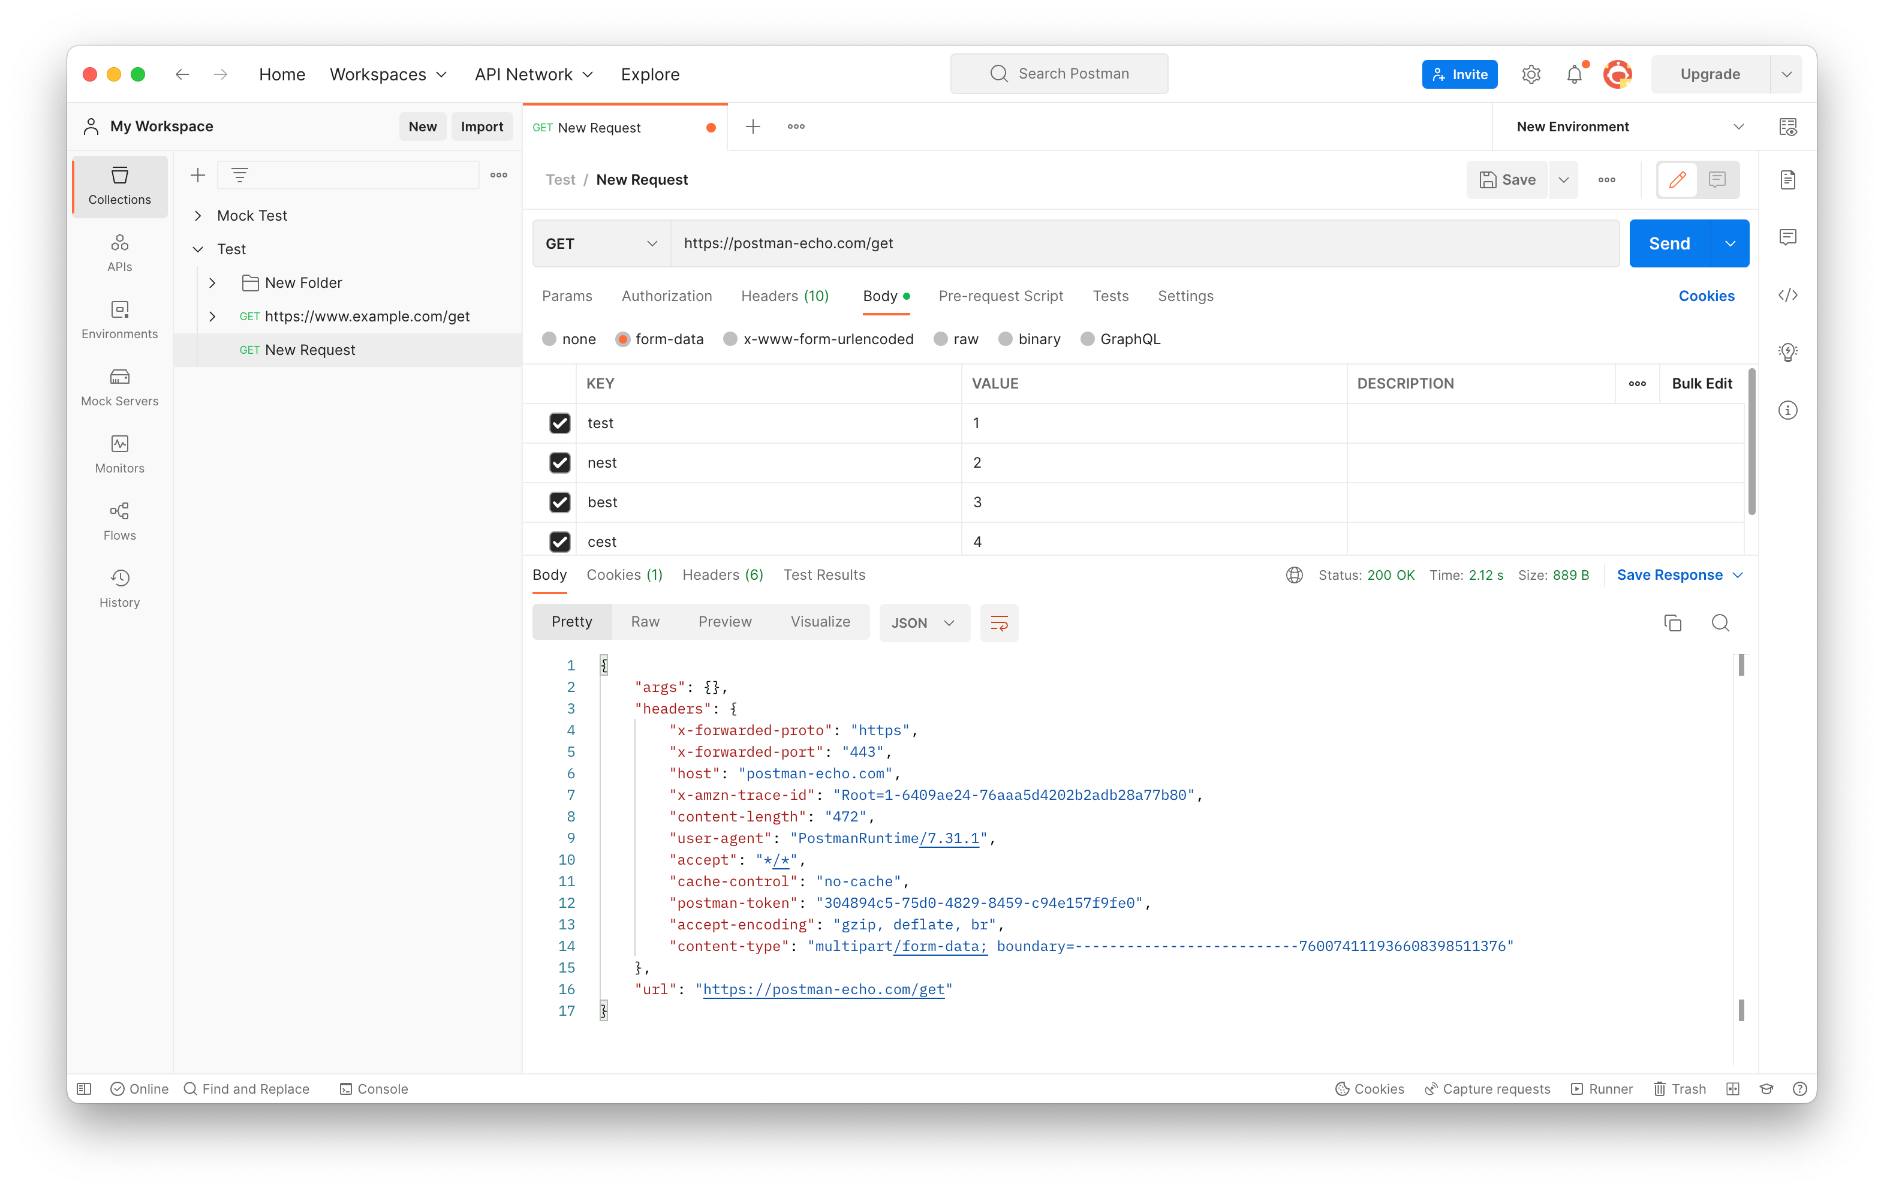
Task: Uncheck the 'best' form-data row
Action: pyautogui.click(x=559, y=502)
